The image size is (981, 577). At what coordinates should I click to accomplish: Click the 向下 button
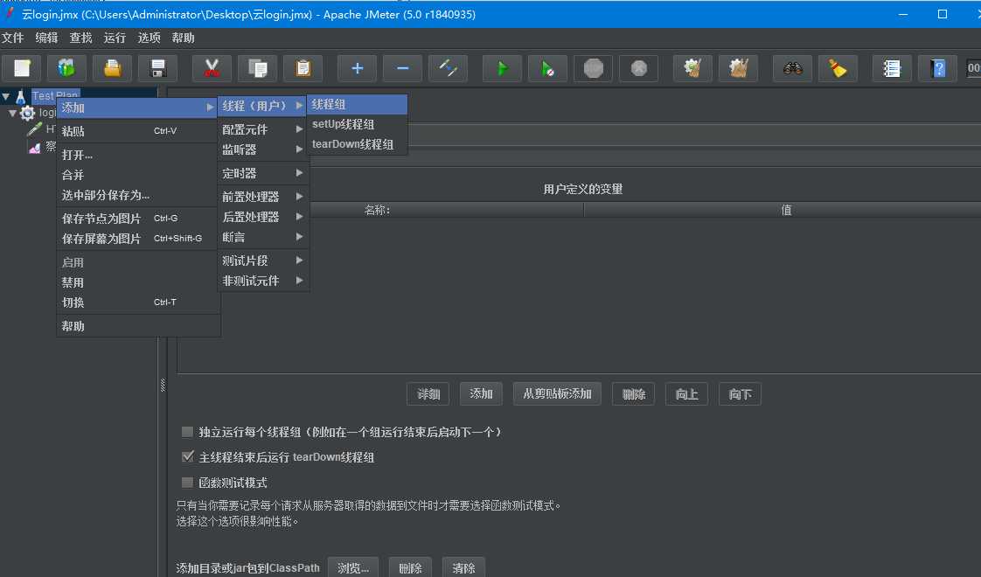pos(741,393)
